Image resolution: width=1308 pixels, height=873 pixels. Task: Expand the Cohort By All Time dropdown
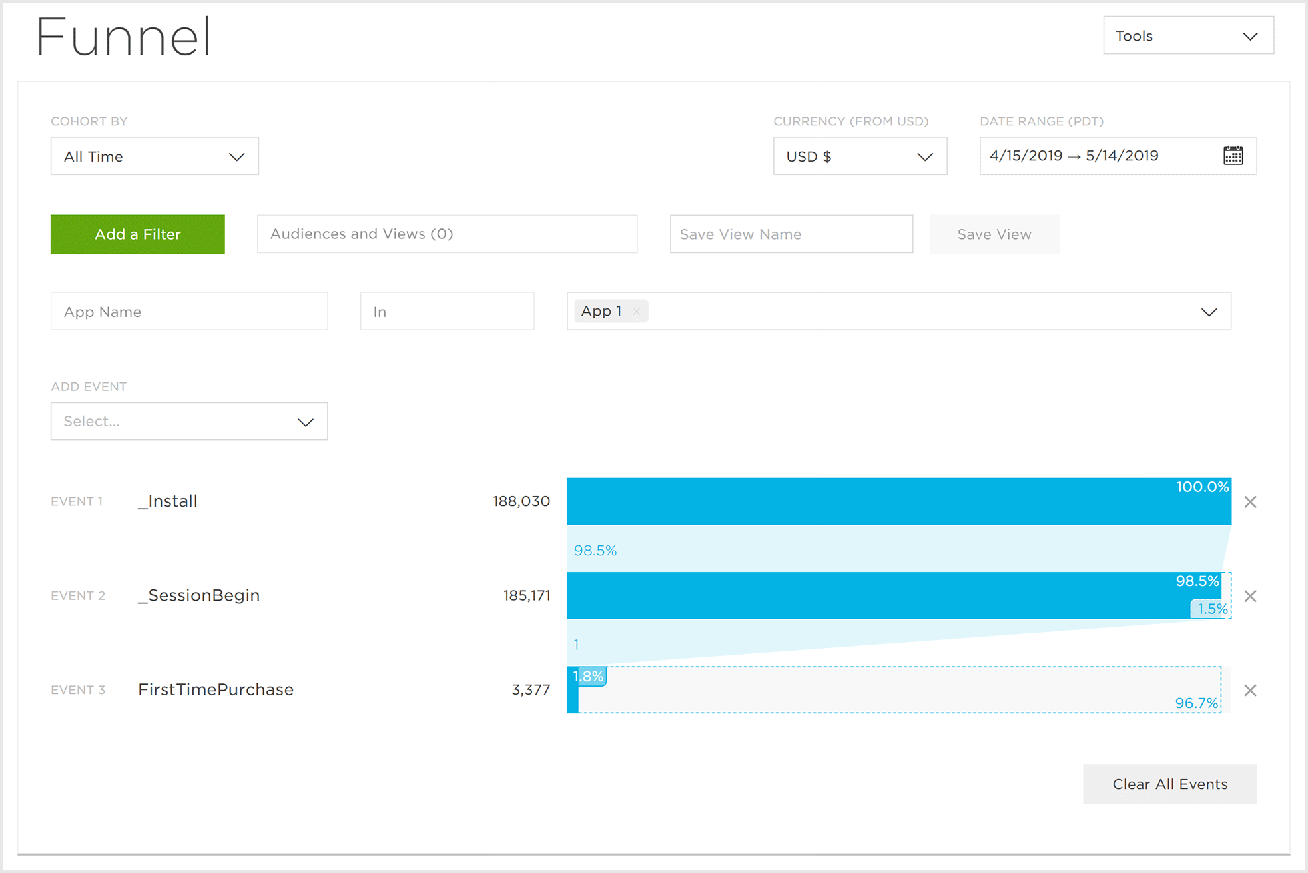[155, 156]
